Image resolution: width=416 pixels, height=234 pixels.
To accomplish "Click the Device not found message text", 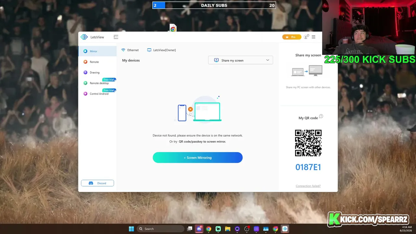I will [x=198, y=136].
